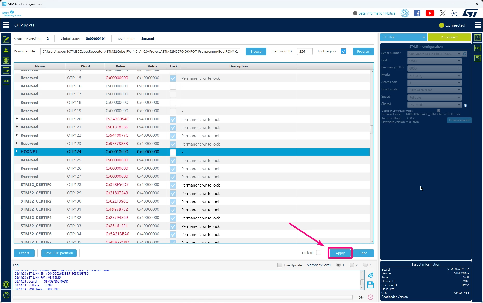Open the memory edit pencil panel
Screen dimensions: 483x303
pyautogui.click(x=6, y=39)
